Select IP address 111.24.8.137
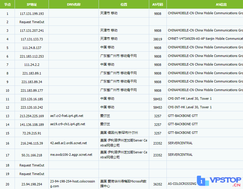Viewport: 243px width, 189px height. click(32, 48)
